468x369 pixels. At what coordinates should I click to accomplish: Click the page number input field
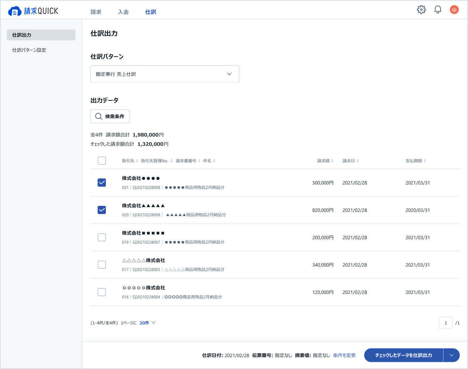pos(445,323)
